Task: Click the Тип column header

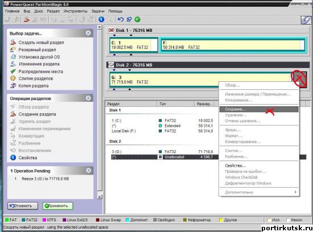Action: (x=175, y=103)
